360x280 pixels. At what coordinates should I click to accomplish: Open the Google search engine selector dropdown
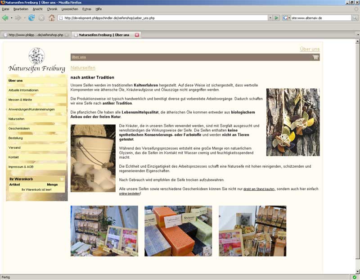pyautogui.click(x=286, y=18)
